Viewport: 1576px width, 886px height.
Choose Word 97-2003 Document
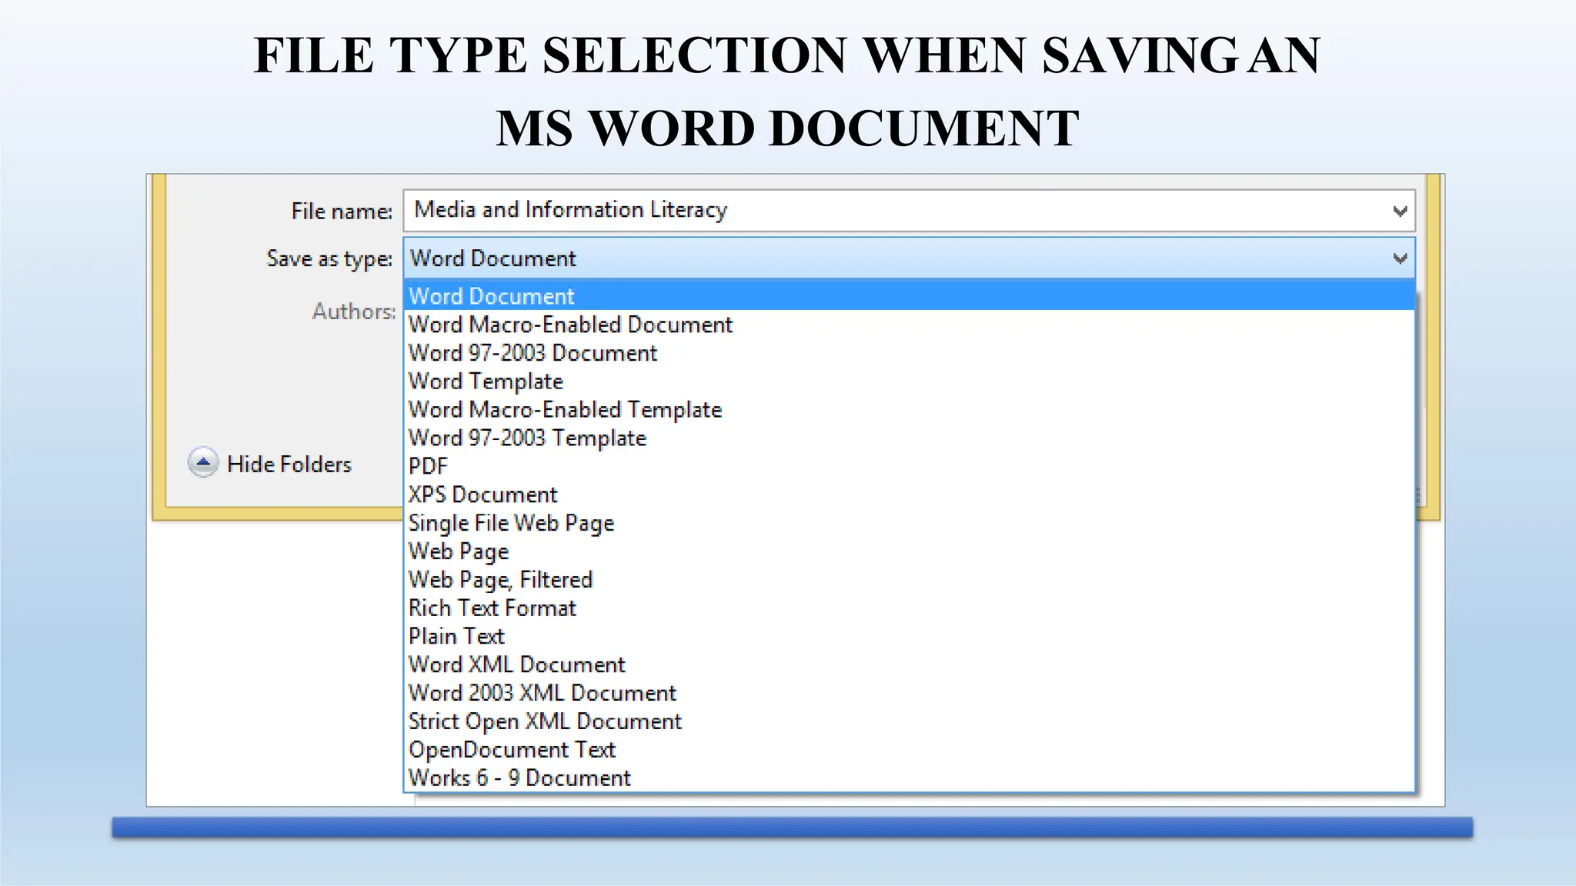pyautogui.click(x=910, y=353)
